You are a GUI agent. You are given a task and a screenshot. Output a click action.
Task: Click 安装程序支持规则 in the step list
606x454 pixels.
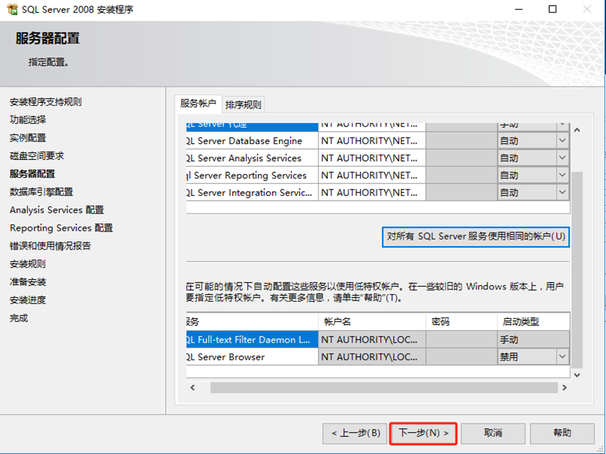click(x=46, y=102)
